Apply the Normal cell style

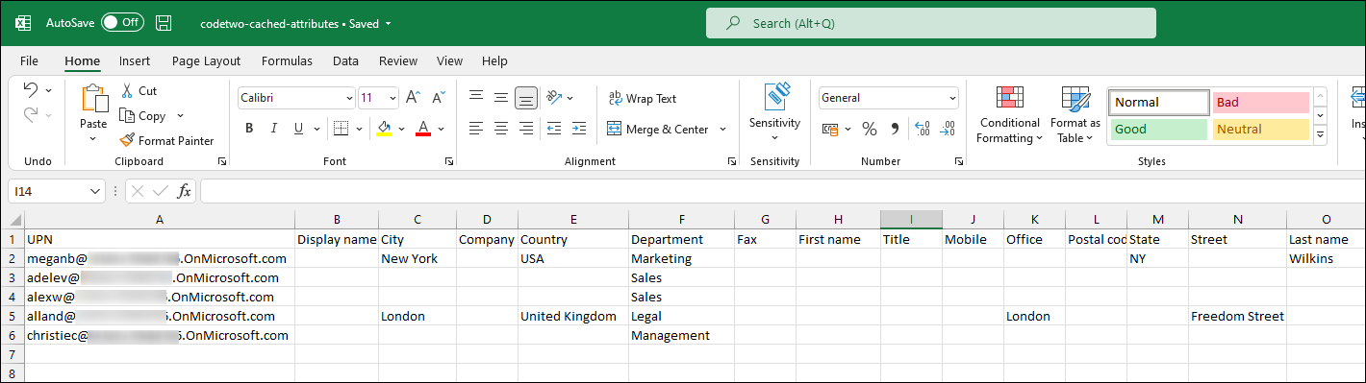1159,102
